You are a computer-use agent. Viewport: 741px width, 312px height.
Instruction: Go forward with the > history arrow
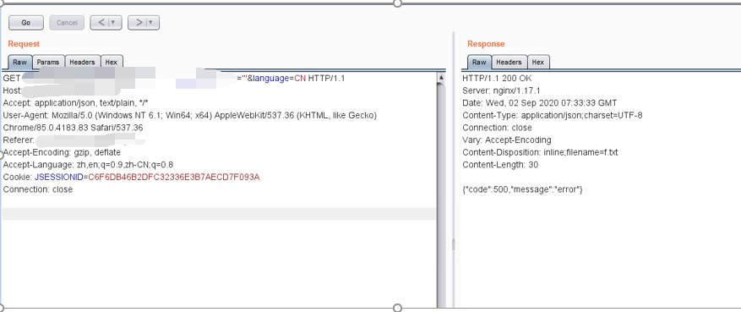[138, 22]
